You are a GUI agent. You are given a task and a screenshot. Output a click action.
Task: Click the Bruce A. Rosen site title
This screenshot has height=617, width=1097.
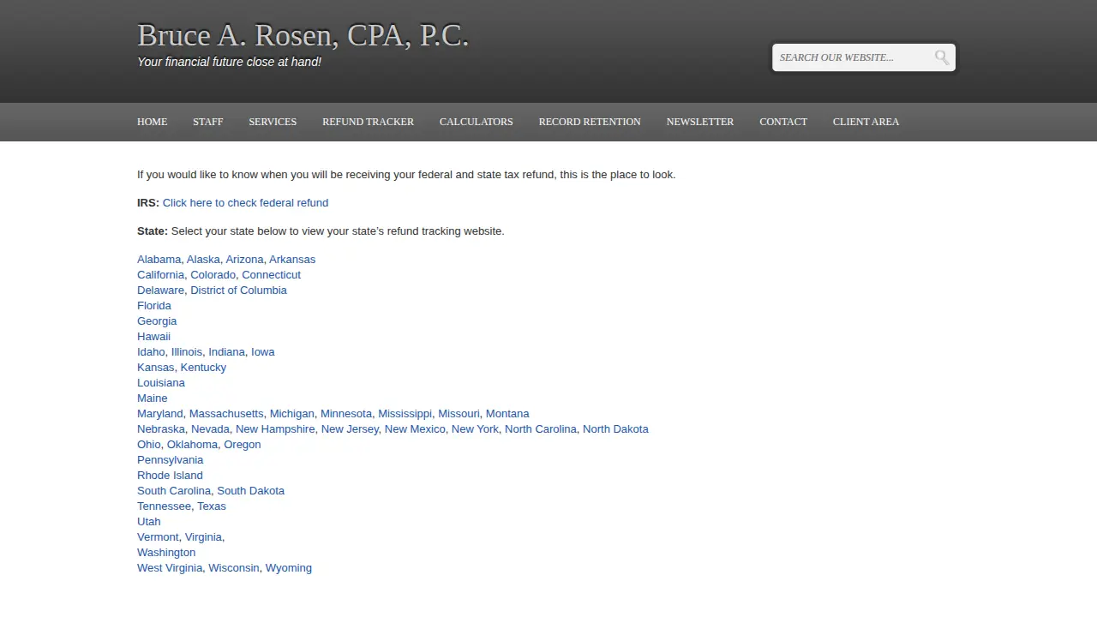click(303, 35)
